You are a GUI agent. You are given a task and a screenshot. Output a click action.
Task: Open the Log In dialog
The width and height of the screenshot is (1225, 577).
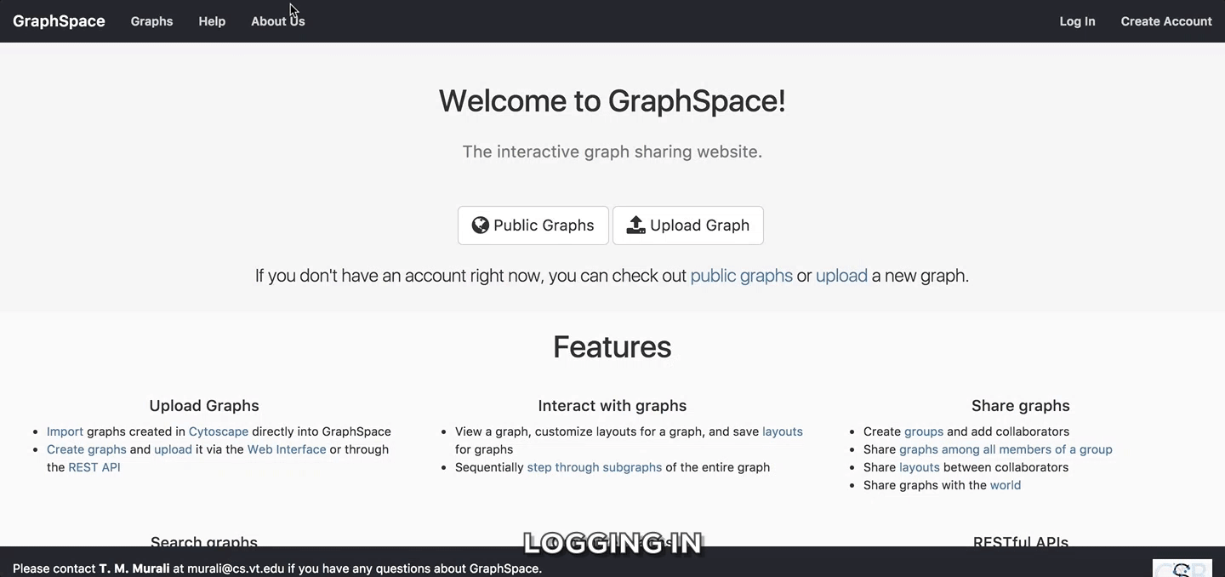(1077, 21)
